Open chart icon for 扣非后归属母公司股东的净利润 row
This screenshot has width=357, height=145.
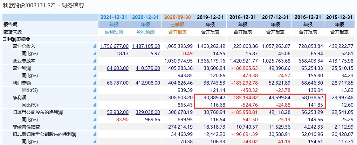(95, 134)
